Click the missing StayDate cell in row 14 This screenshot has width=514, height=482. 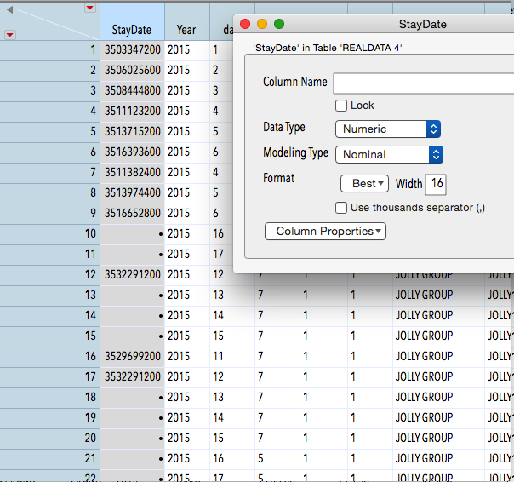pos(133,315)
